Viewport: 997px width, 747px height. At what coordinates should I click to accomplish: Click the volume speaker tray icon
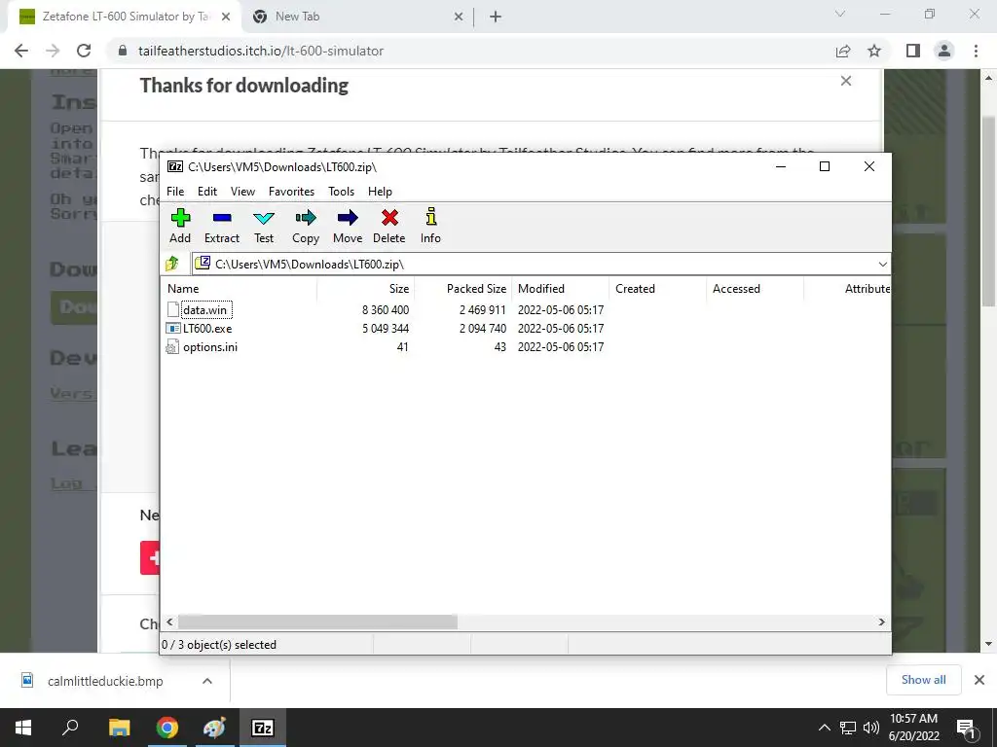coord(871,728)
